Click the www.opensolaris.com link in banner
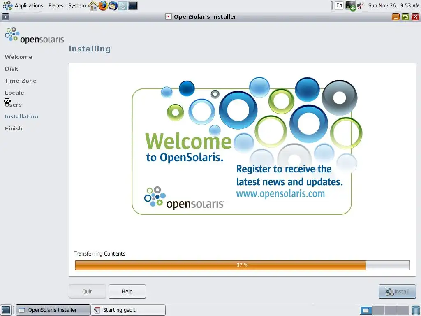 coord(280,194)
